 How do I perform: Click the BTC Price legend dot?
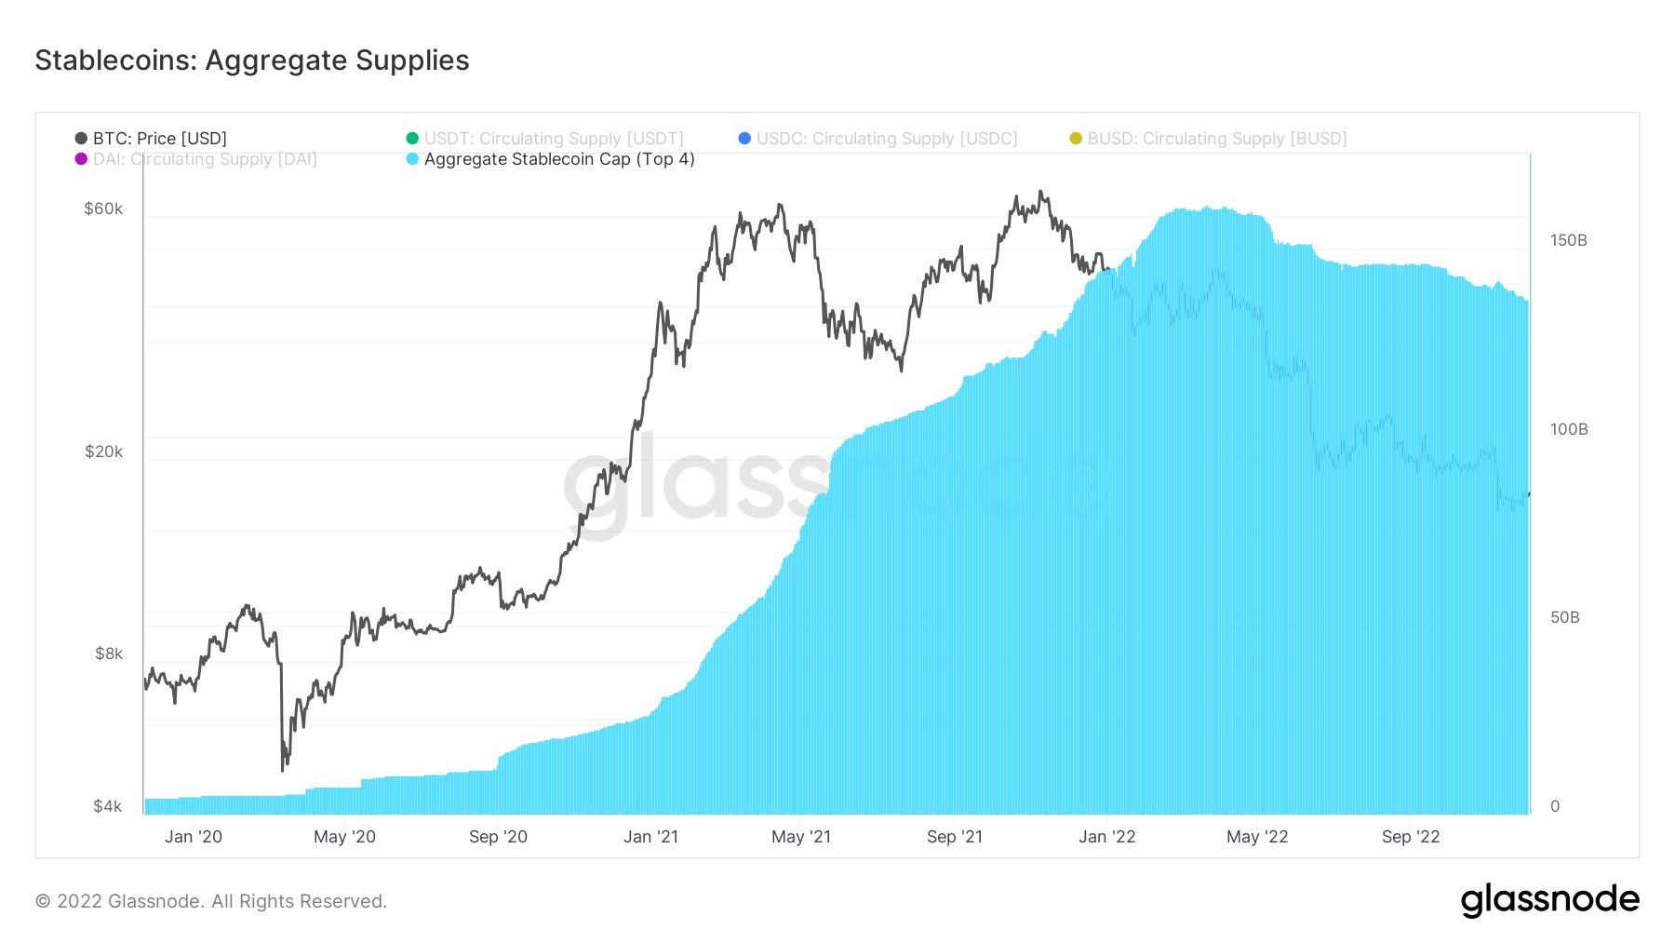point(81,139)
